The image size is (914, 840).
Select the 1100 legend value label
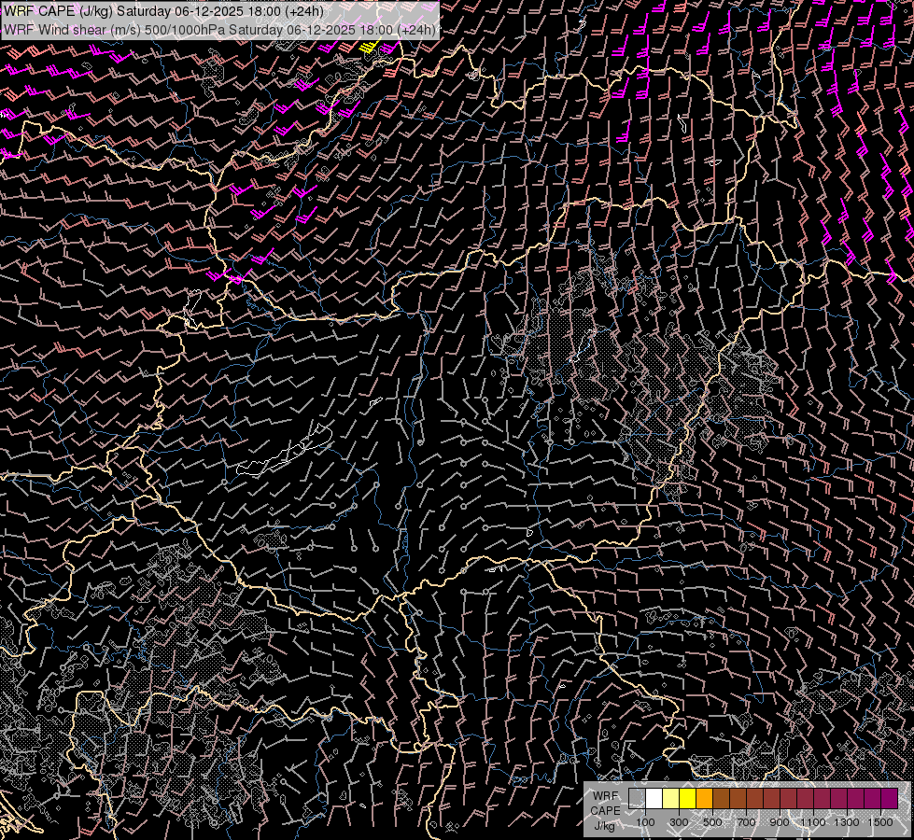813,822
